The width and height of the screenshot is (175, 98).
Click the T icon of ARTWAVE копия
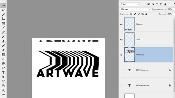click(x=129, y=85)
